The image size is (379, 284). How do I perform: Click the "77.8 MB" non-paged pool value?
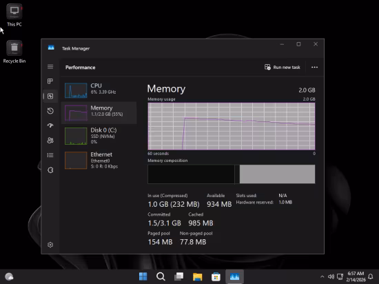pos(193,242)
